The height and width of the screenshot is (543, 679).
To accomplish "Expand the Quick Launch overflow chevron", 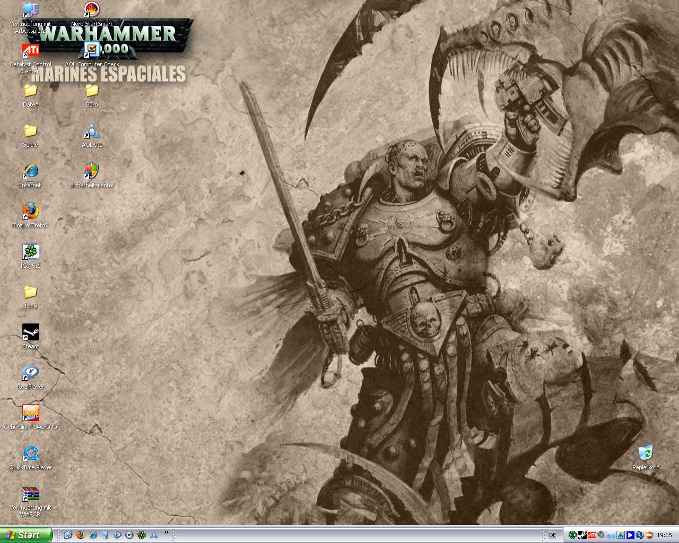I will [167, 532].
